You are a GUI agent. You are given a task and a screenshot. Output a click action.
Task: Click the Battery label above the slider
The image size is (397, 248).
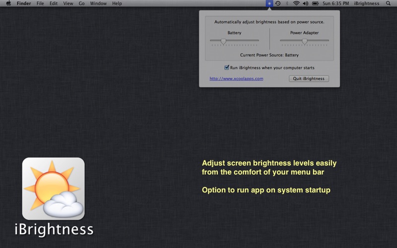pos(234,33)
